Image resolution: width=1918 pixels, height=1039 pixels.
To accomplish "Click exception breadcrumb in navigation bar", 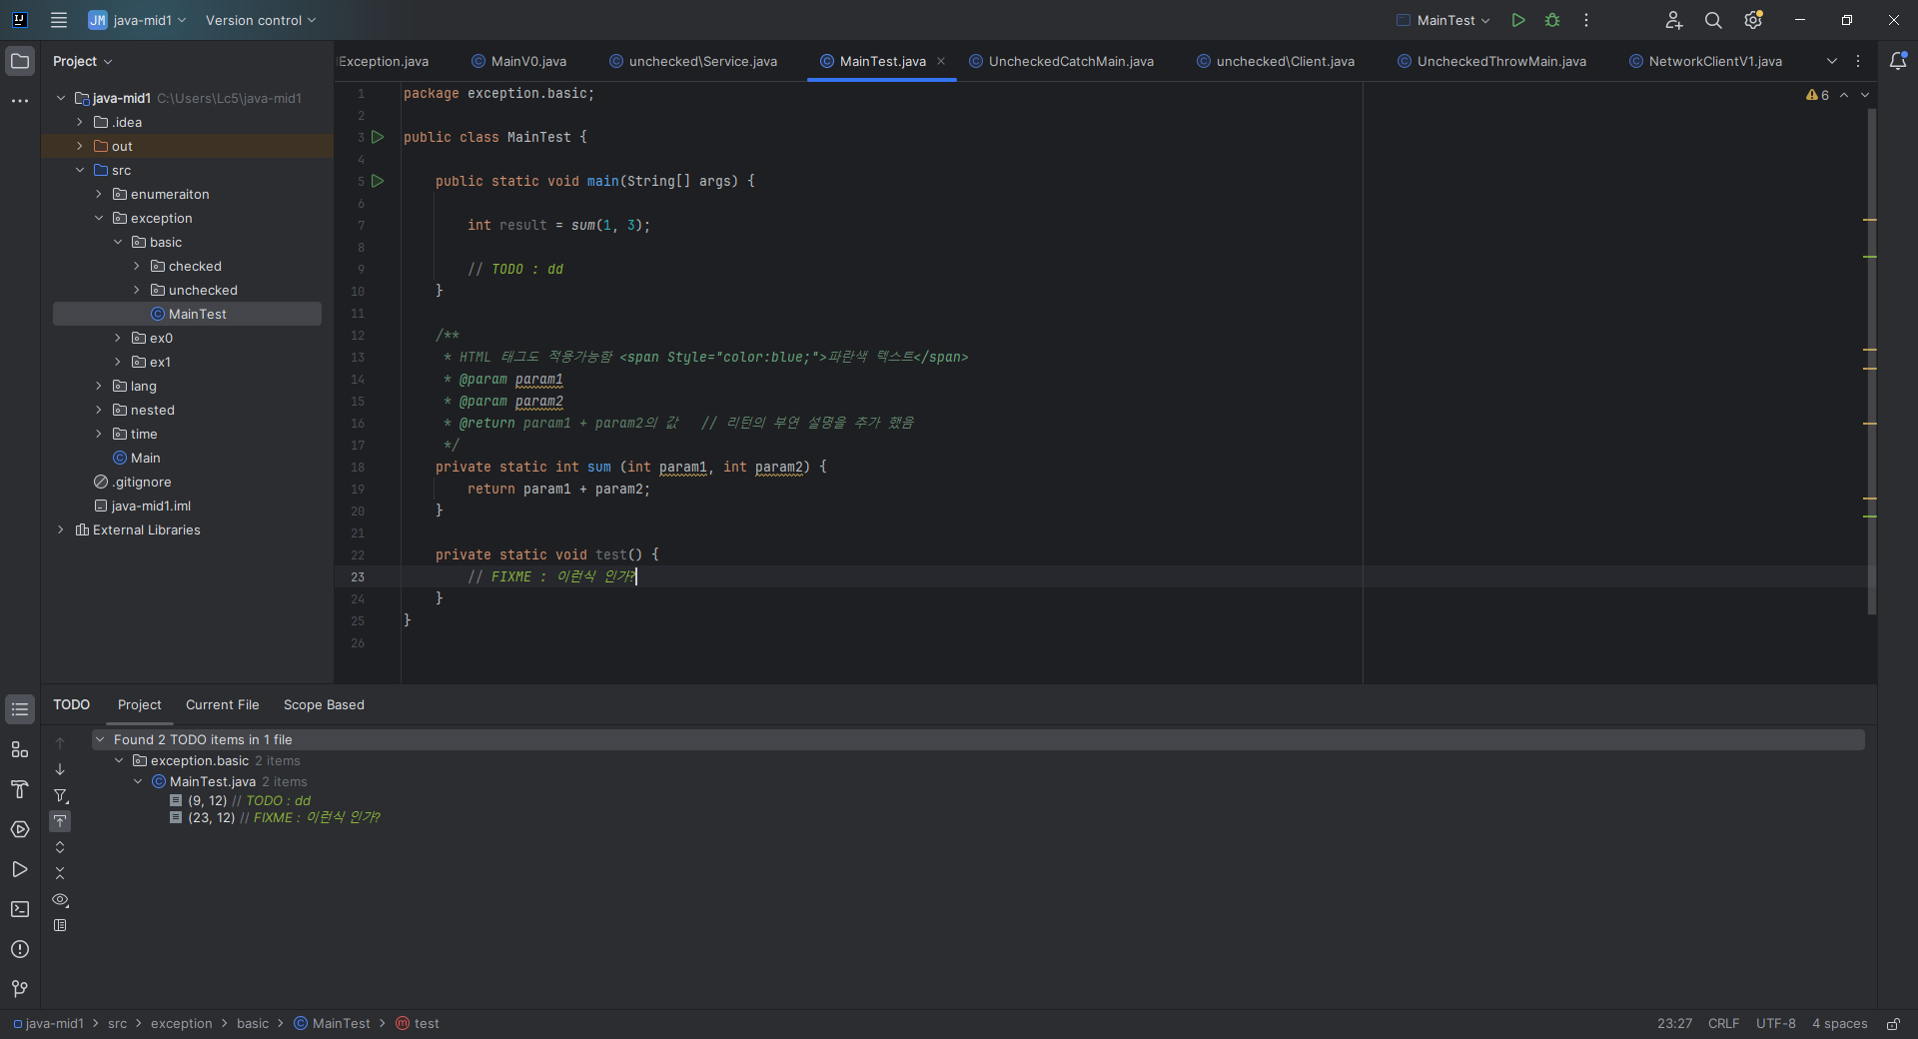I will (181, 1024).
